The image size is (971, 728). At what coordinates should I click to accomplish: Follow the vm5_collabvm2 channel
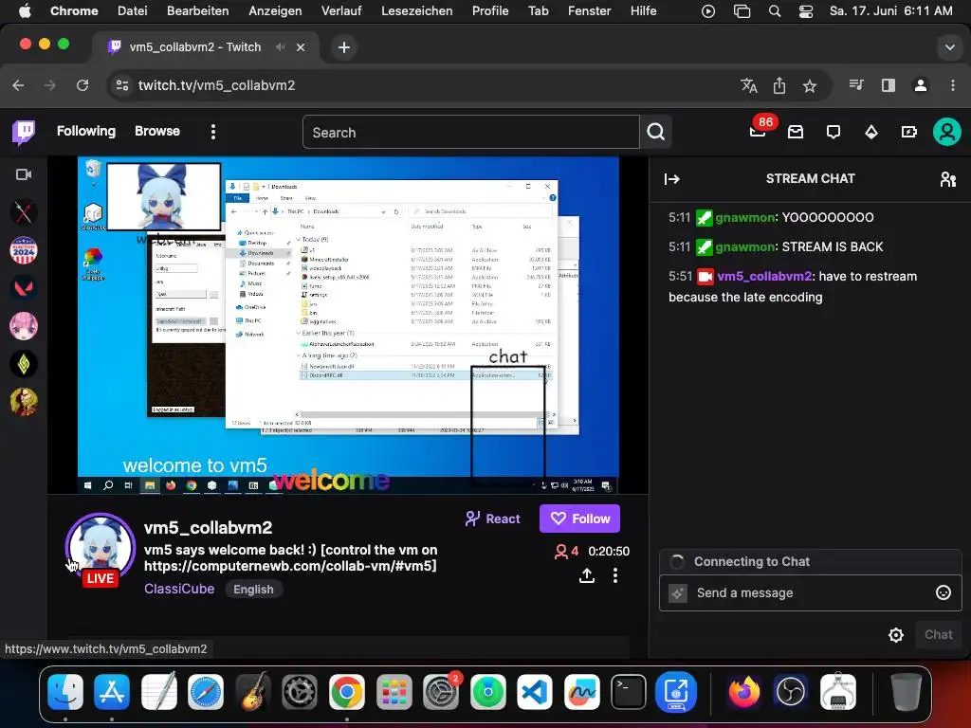[579, 519]
